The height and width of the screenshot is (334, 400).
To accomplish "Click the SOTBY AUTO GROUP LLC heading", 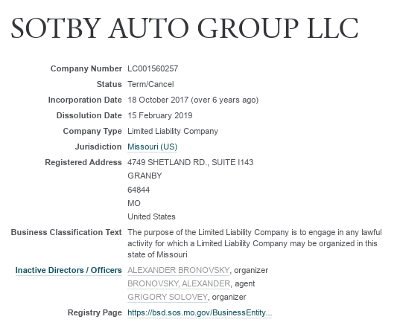I will (185, 28).
